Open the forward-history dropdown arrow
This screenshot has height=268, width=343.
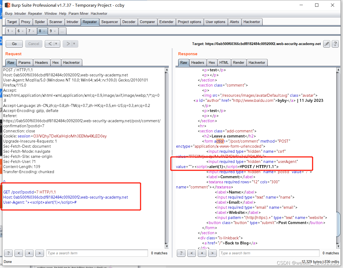pyautogui.click(x=74, y=44)
